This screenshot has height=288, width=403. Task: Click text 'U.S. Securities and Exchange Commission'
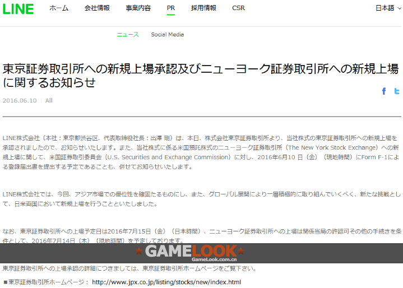[x=168, y=157]
